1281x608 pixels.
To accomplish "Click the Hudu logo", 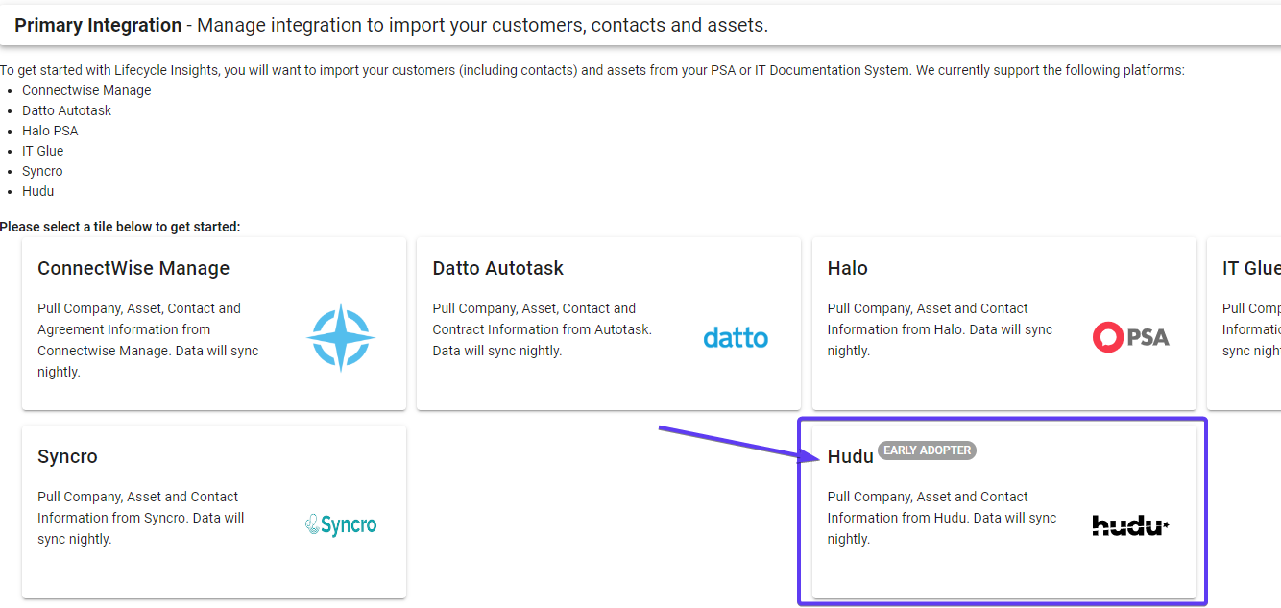I will 1130,525.
